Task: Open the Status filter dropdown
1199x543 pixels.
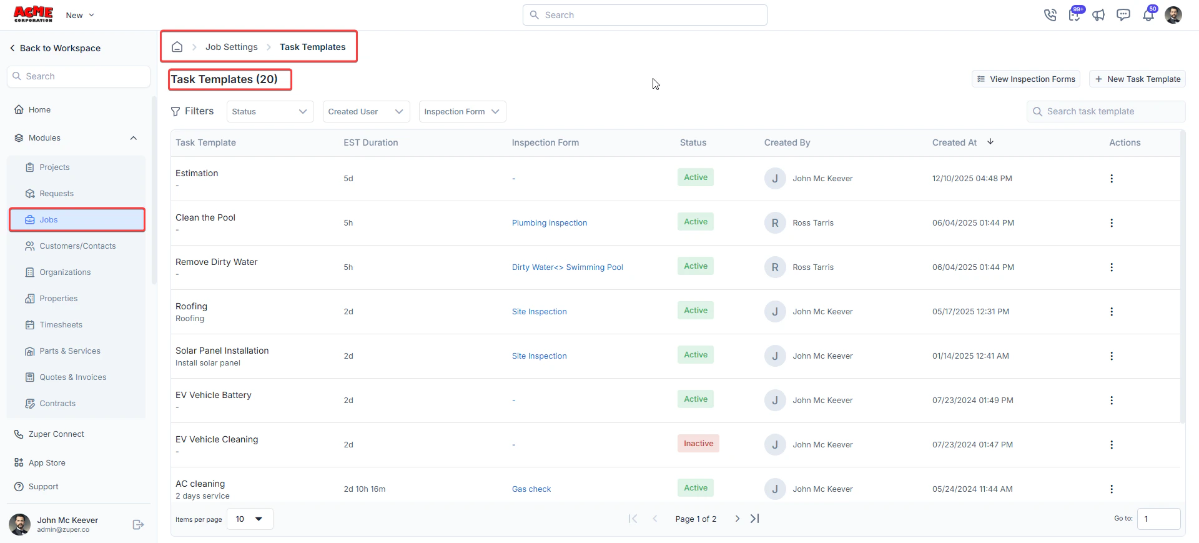Action: pos(270,112)
